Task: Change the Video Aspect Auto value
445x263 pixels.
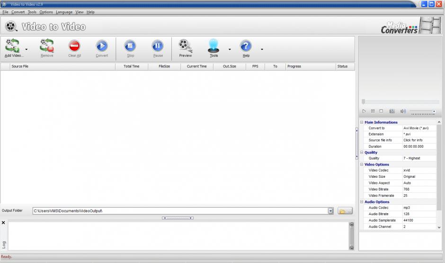Action: [x=419, y=183]
